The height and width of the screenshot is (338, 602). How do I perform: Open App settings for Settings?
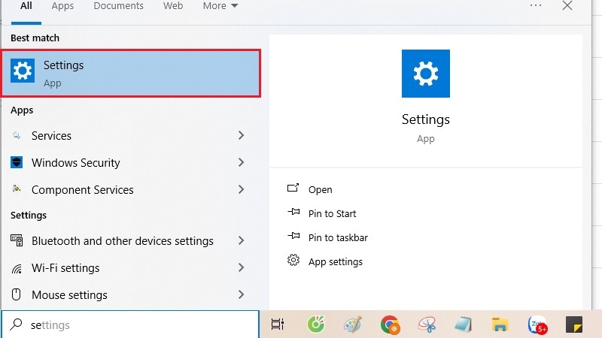tap(336, 261)
